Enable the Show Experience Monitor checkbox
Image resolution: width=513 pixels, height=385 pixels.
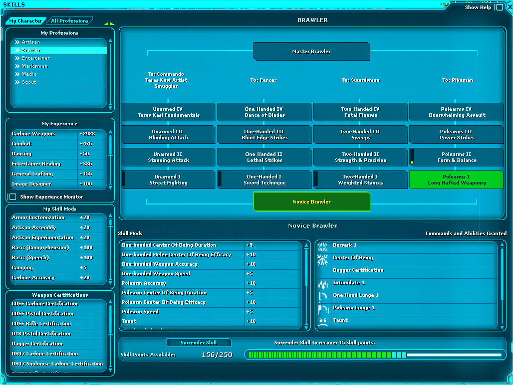[13, 197]
